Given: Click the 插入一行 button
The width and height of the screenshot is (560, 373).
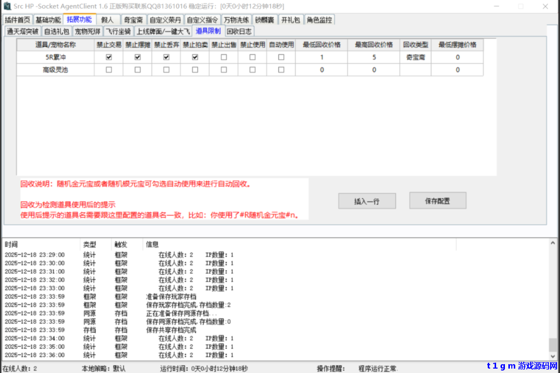Looking at the screenshot, I should tap(367, 201).
